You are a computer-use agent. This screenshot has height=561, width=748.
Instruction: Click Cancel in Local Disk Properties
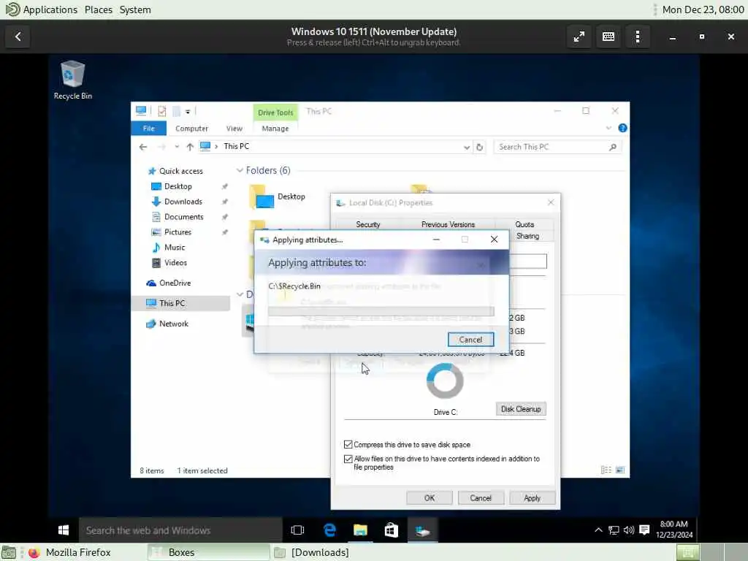pyautogui.click(x=481, y=497)
